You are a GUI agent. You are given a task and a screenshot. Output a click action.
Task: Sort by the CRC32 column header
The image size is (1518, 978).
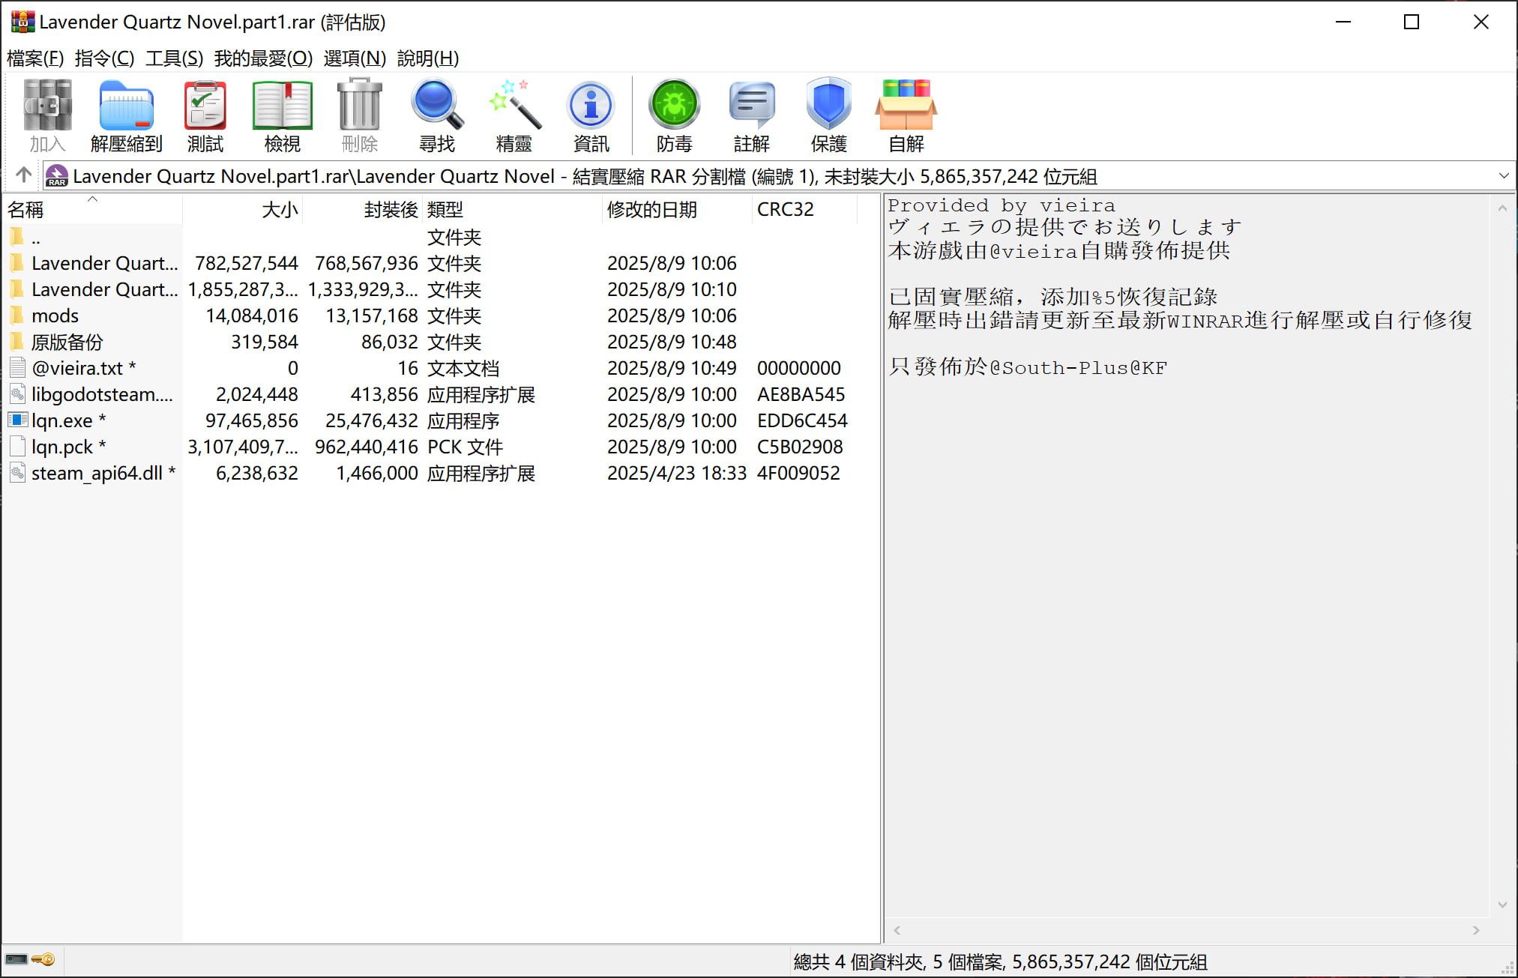click(x=785, y=210)
